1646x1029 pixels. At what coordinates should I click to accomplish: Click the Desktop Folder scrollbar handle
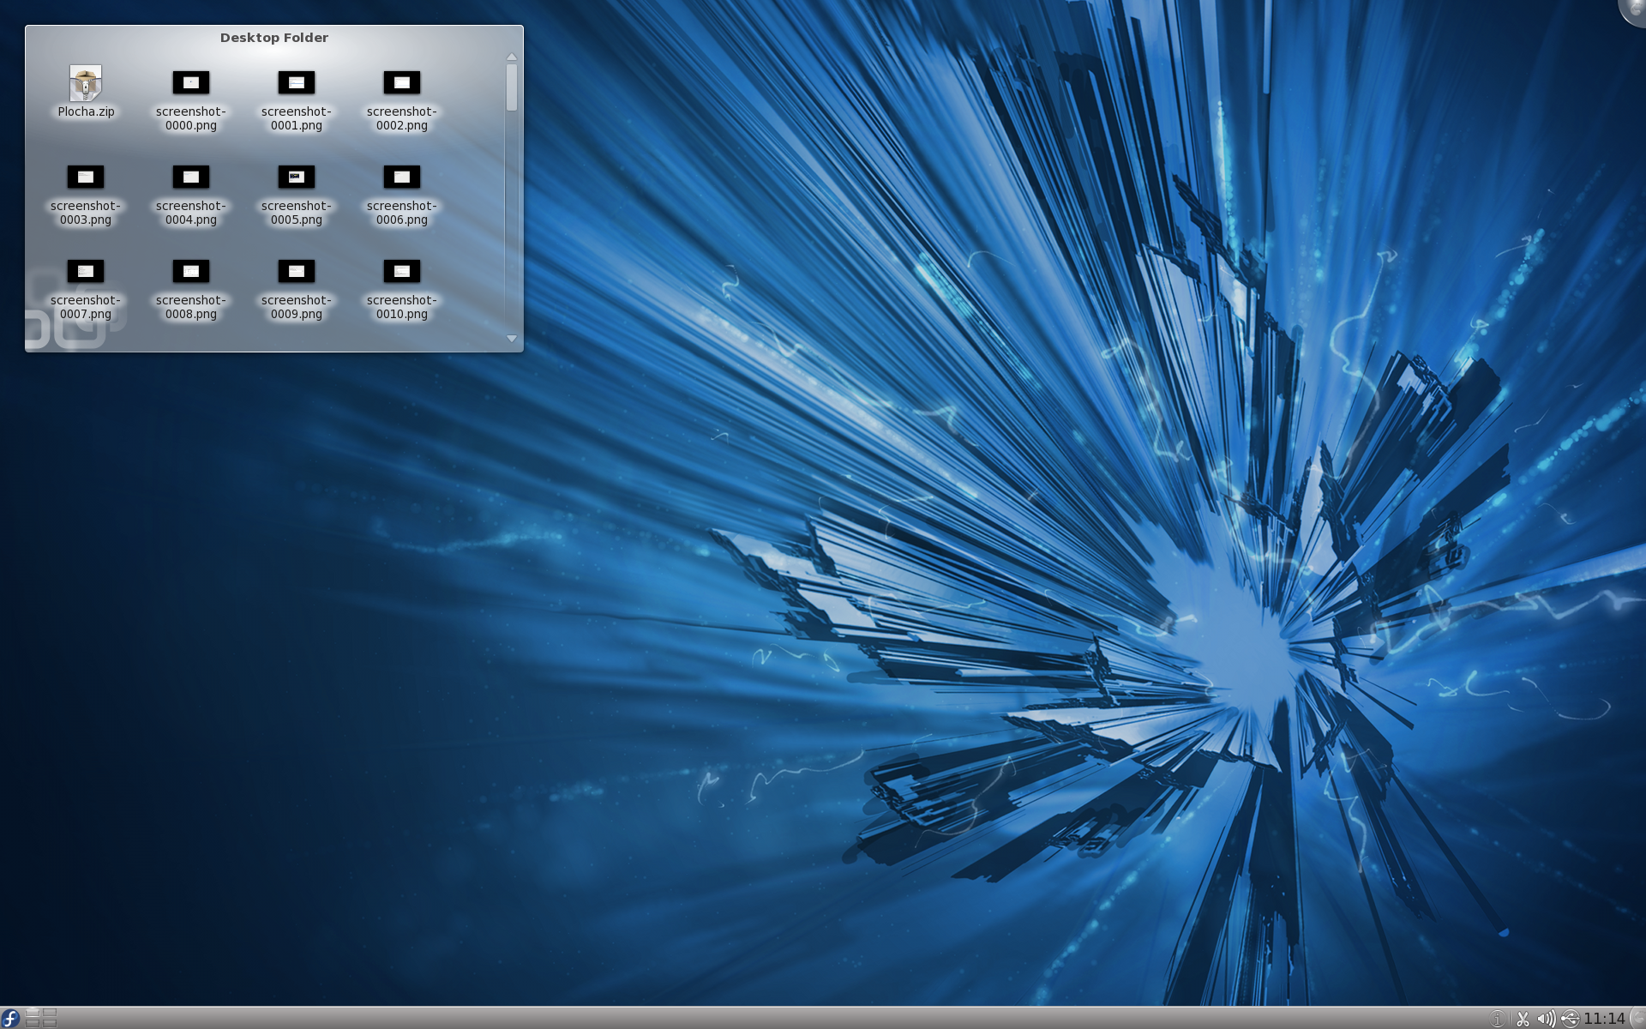(512, 87)
